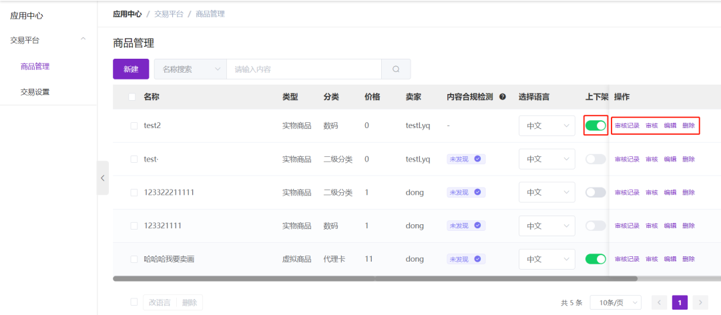Click the purple 新建 button
The image size is (721, 315).
(x=131, y=69)
